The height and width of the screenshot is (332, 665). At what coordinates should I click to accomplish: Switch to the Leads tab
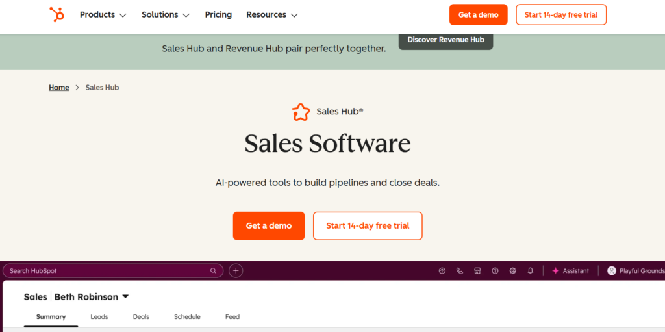click(x=99, y=316)
